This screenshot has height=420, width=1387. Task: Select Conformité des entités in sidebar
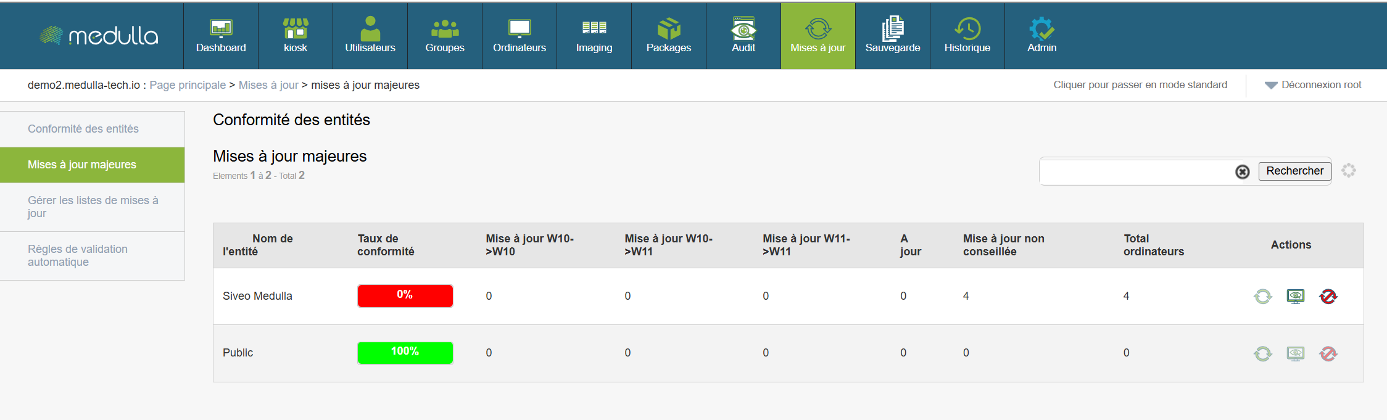click(x=83, y=129)
